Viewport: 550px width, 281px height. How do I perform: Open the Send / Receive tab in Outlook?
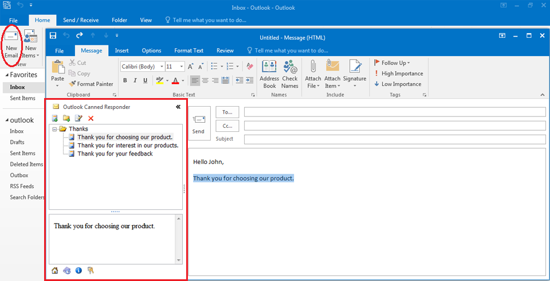click(81, 20)
